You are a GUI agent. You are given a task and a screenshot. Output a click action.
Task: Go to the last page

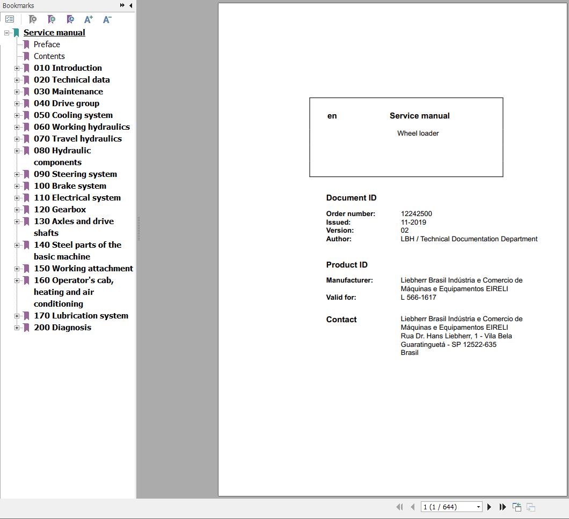coord(502,507)
